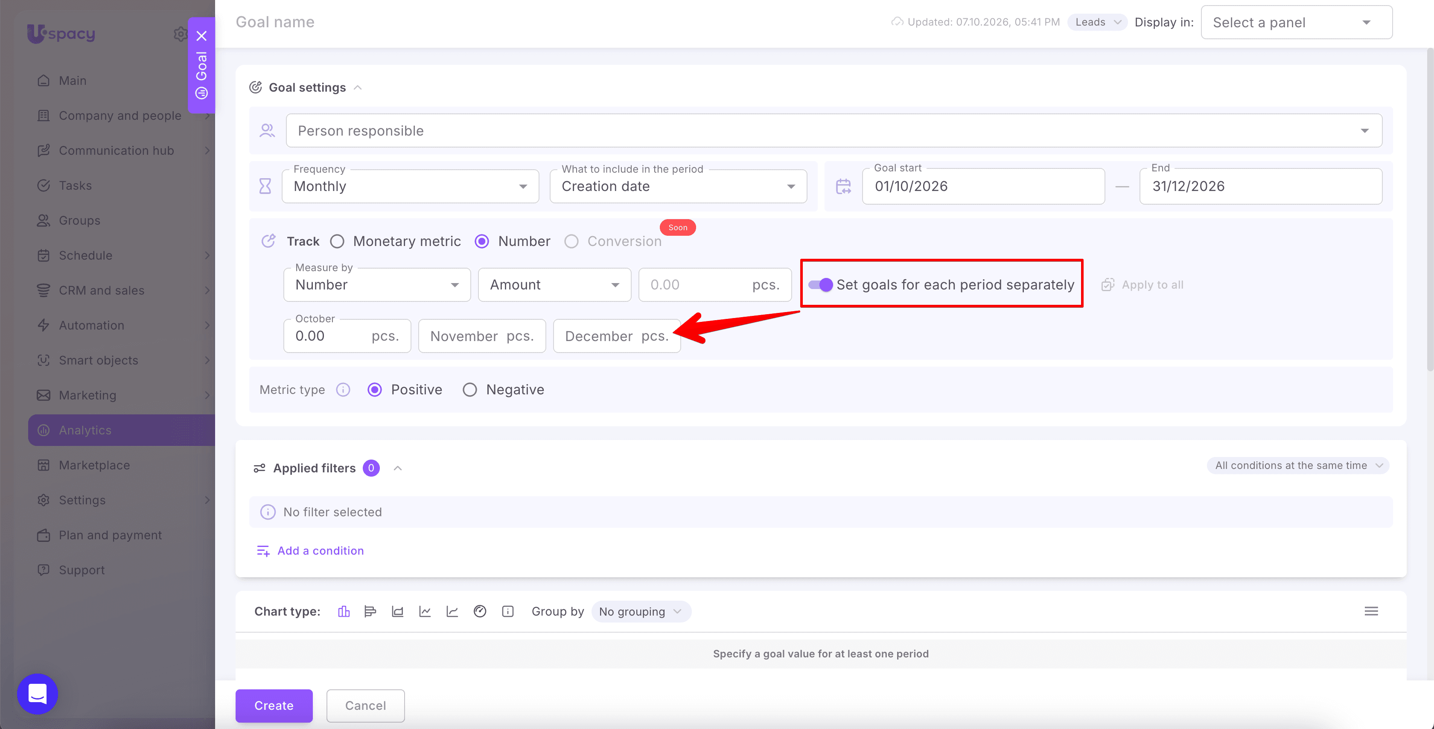Image resolution: width=1434 pixels, height=729 pixels.
Task: Open the Person responsible dropdown
Action: pyautogui.click(x=834, y=131)
